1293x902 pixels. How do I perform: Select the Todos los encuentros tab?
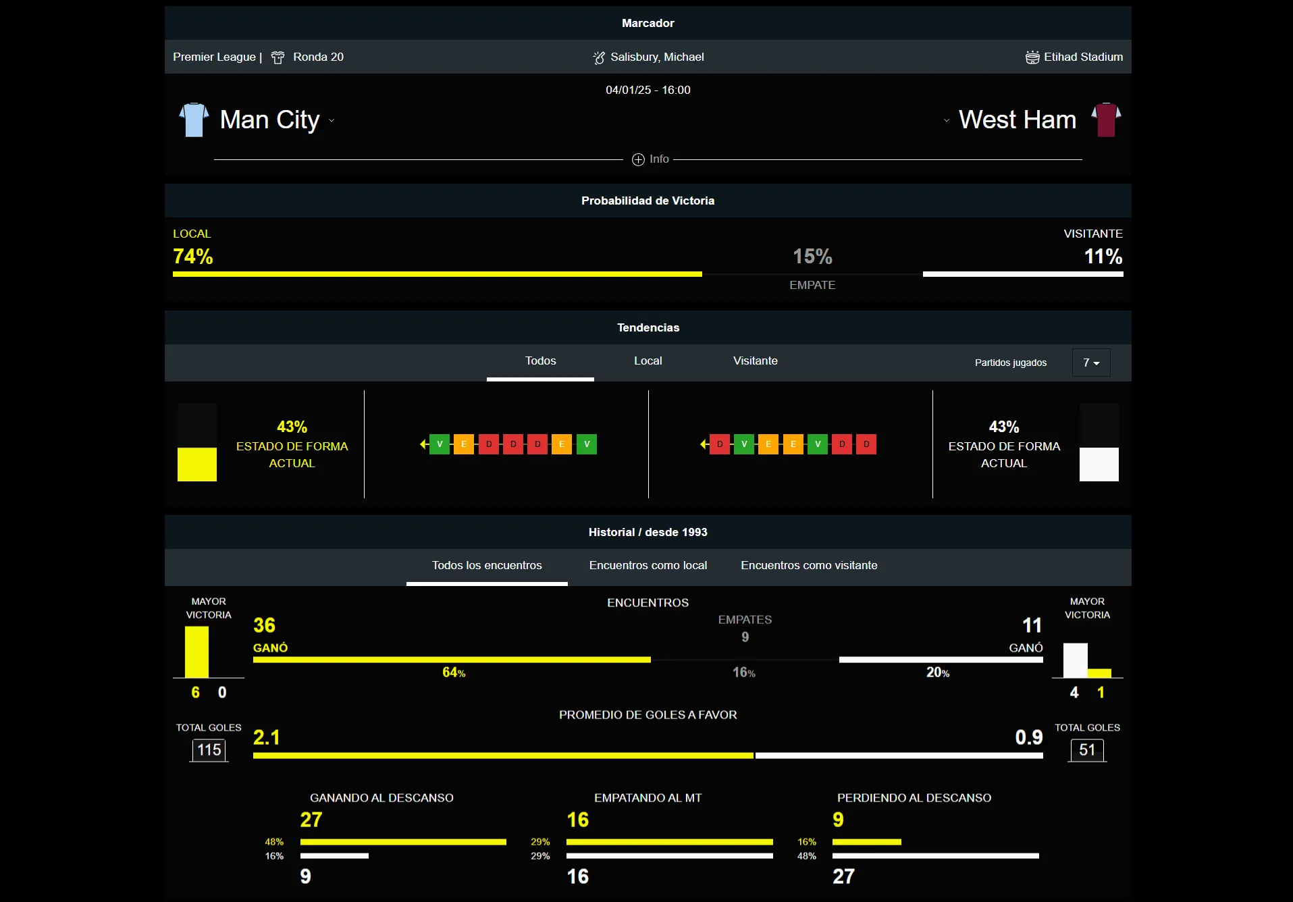click(487, 566)
